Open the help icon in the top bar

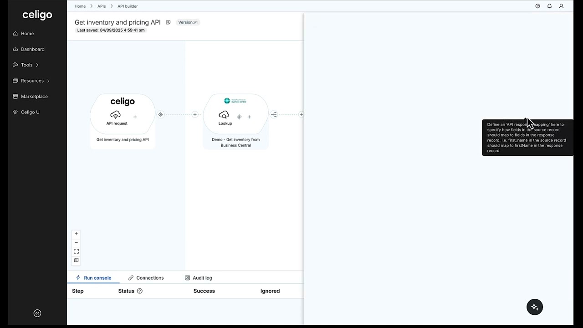coord(537,6)
